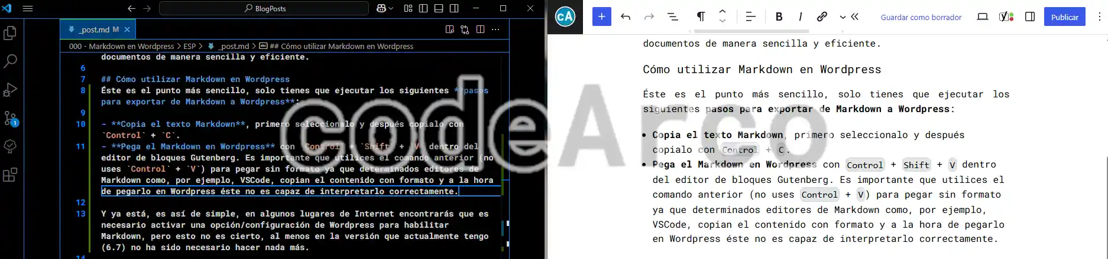Open the Remote Explorer activity icon
1108x259 pixels.
coord(10,146)
